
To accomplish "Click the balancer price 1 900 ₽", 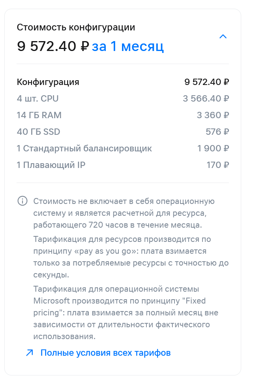I will [213, 149].
